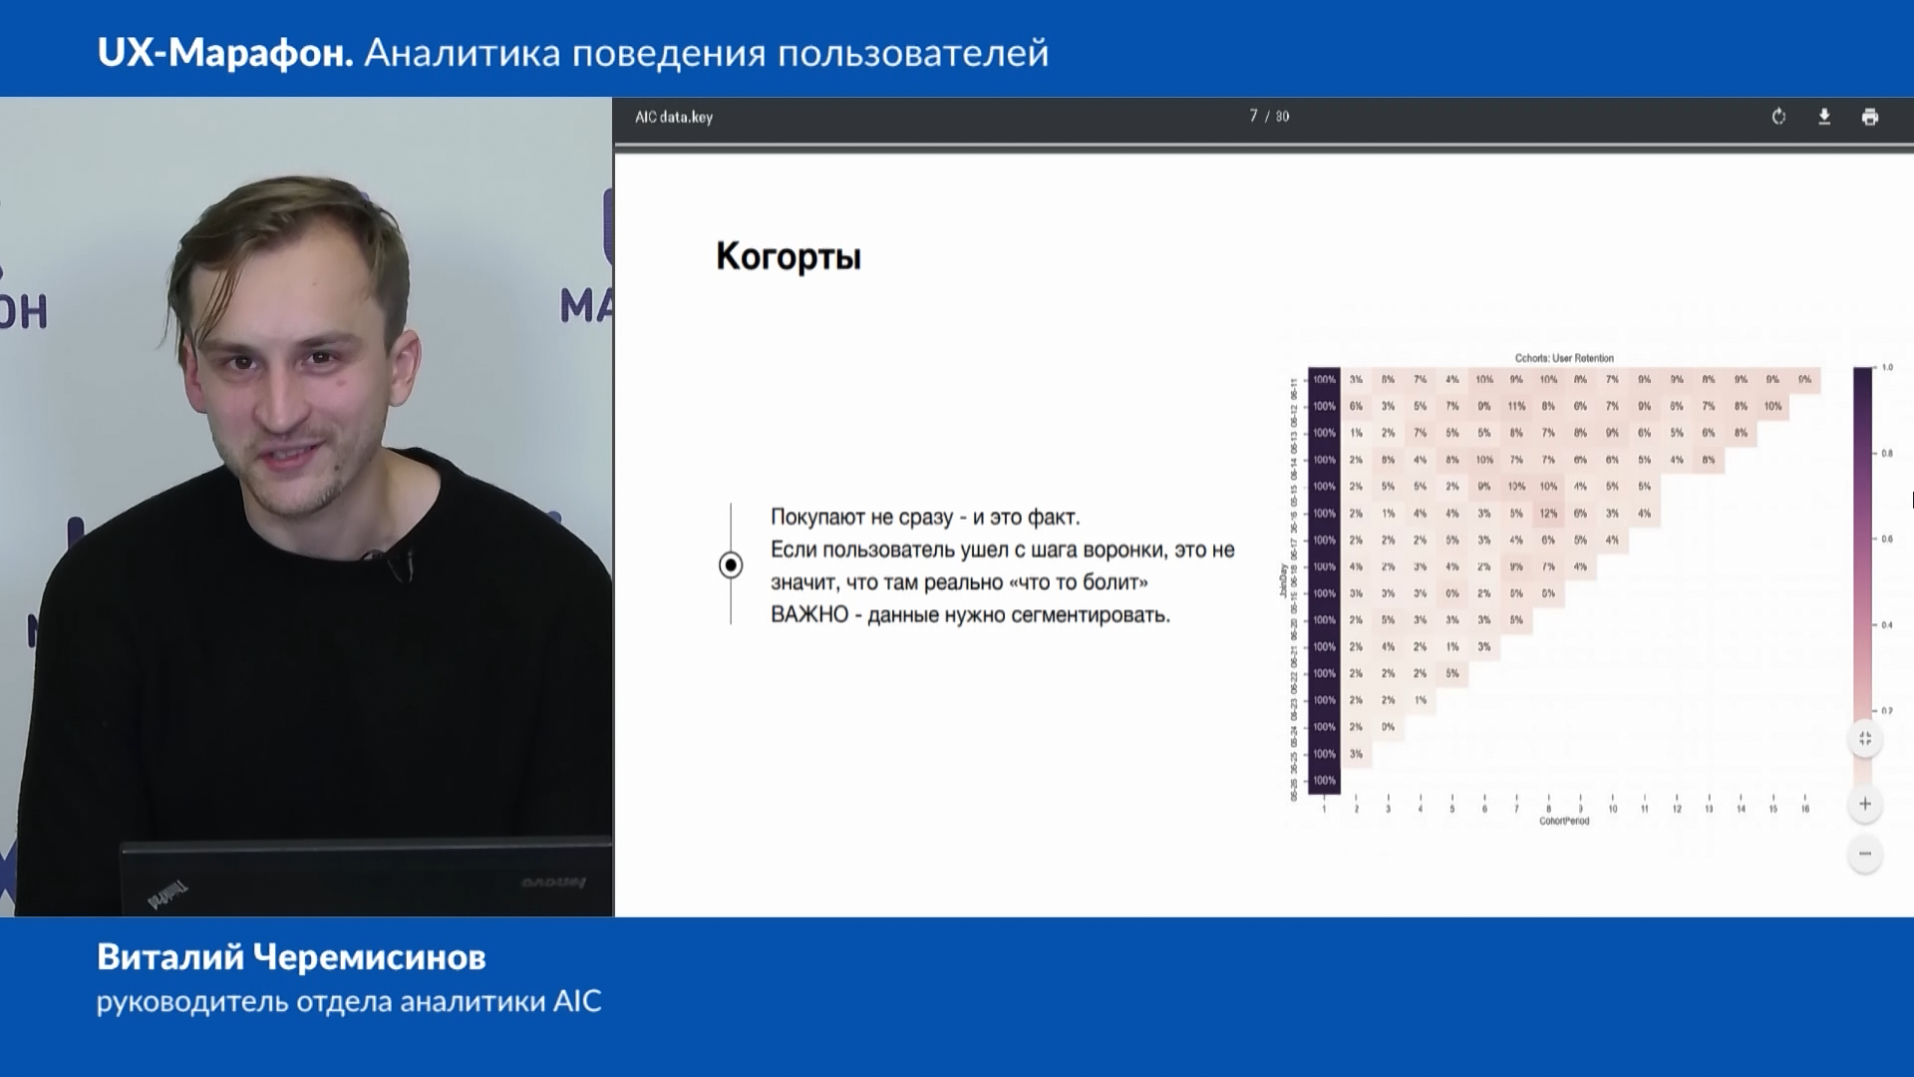Click the 11% cell in the heatmap

coord(1516,407)
